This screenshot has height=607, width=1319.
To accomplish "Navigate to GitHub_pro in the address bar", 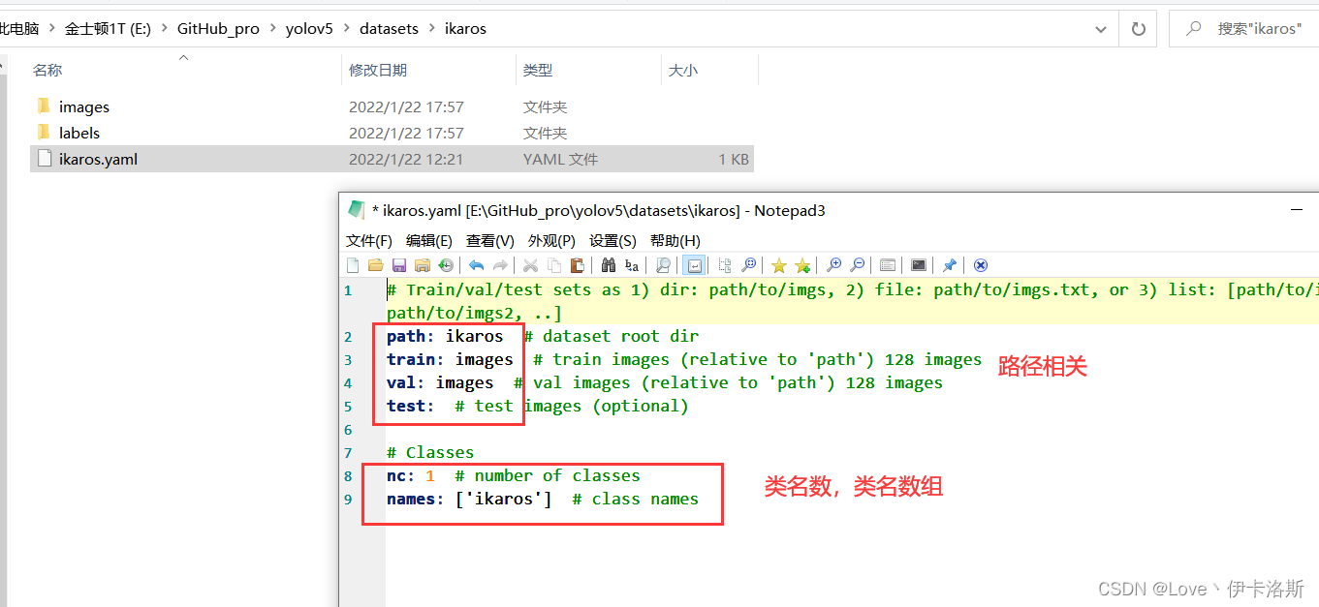I will [218, 29].
